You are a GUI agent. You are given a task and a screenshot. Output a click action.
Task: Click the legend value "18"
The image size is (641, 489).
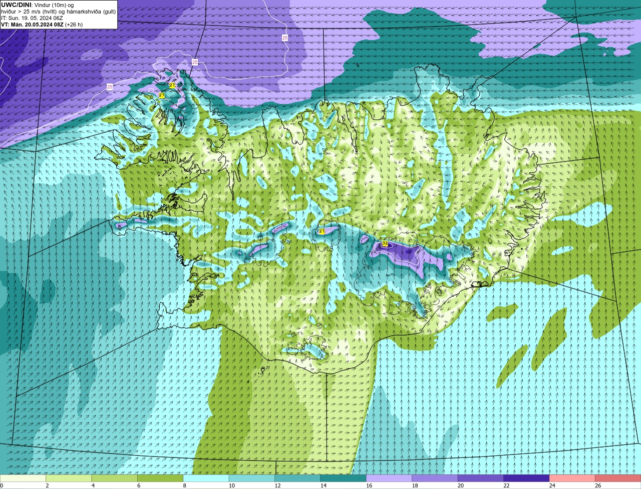tap(415, 485)
